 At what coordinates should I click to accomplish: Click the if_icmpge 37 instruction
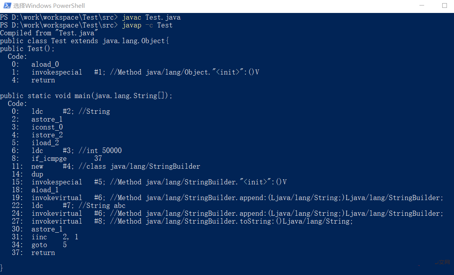coord(67,158)
